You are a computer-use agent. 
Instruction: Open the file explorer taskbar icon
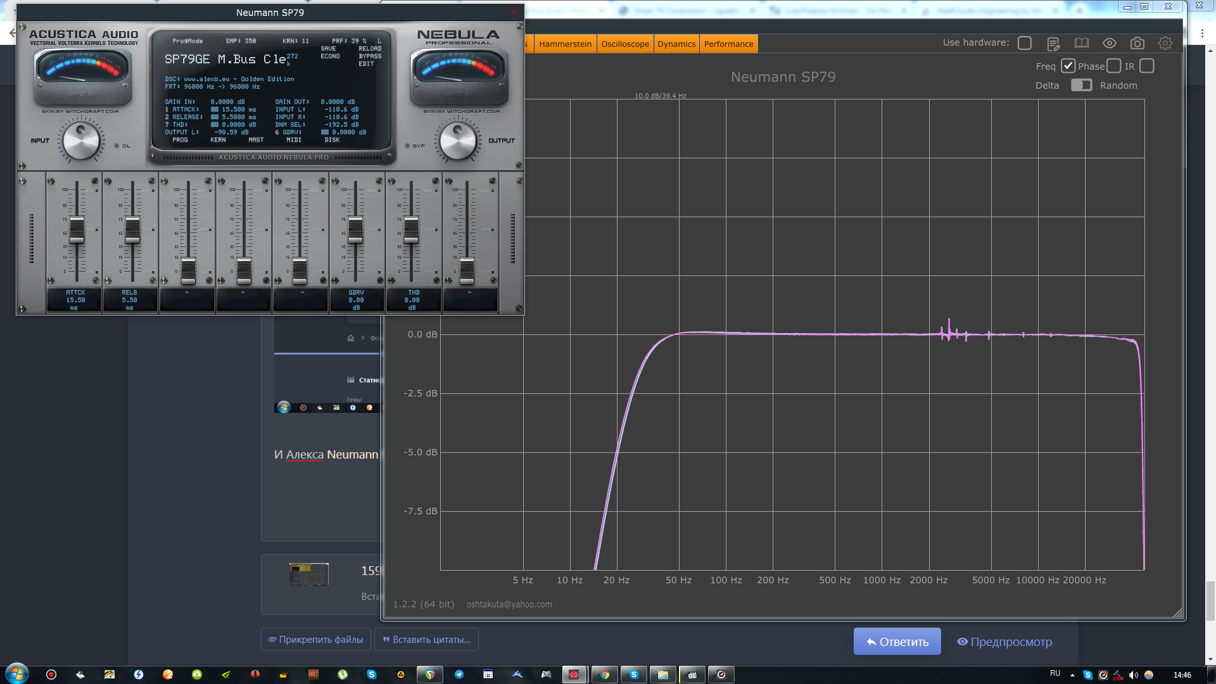click(x=663, y=674)
